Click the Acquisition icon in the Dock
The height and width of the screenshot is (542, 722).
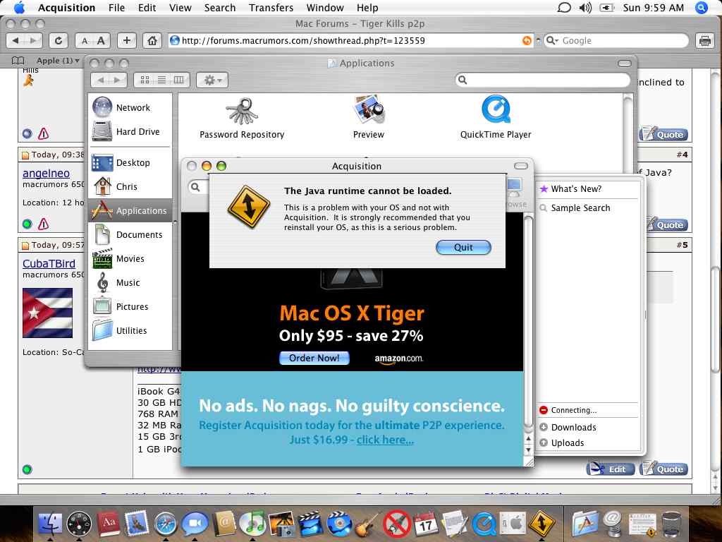point(541,524)
